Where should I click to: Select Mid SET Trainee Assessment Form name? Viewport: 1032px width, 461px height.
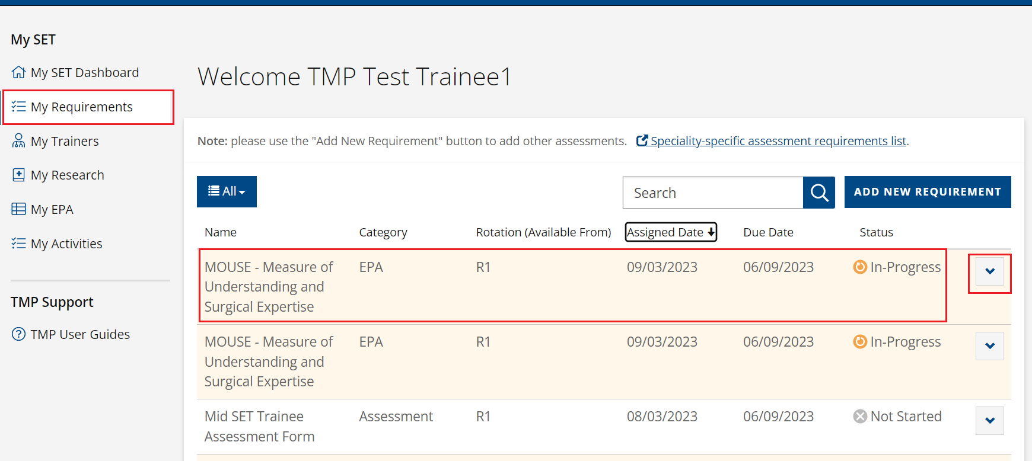260,427
